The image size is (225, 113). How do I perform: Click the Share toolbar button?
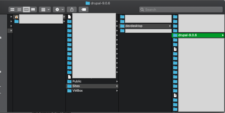coord(72,10)
